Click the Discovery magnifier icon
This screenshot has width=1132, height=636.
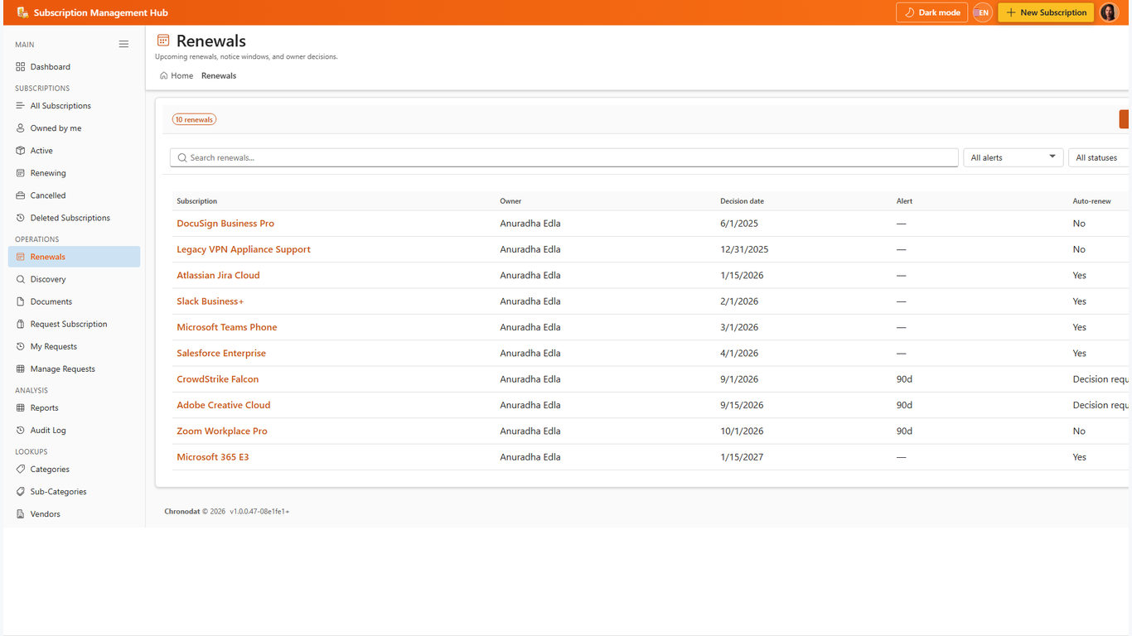click(x=21, y=279)
